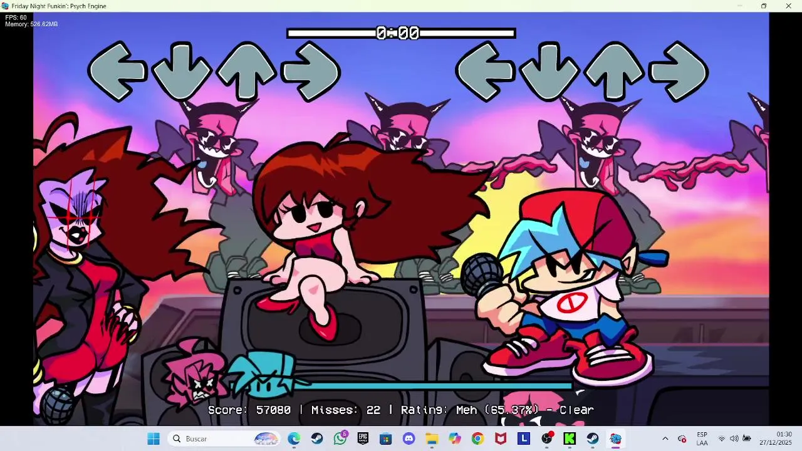Click the tray icon with the red error badge
This screenshot has height=451, width=802.
[682, 438]
